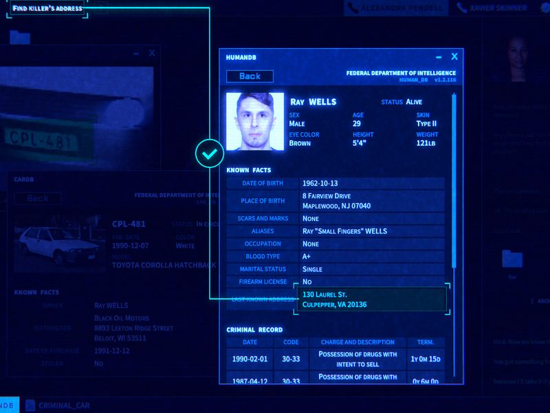Click the HumanDB vertical scrollbar
The width and height of the screenshot is (550, 413).
pyautogui.click(x=454, y=181)
